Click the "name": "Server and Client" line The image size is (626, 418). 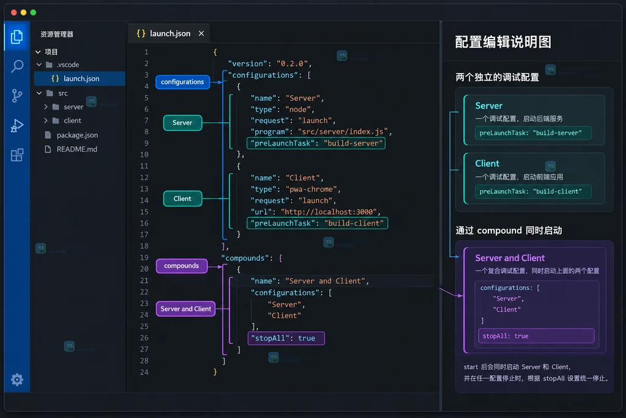coord(309,282)
